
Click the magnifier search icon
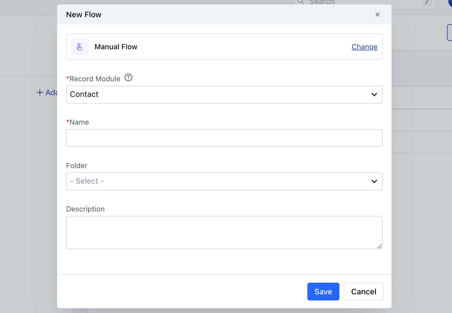[x=301, y=2]
